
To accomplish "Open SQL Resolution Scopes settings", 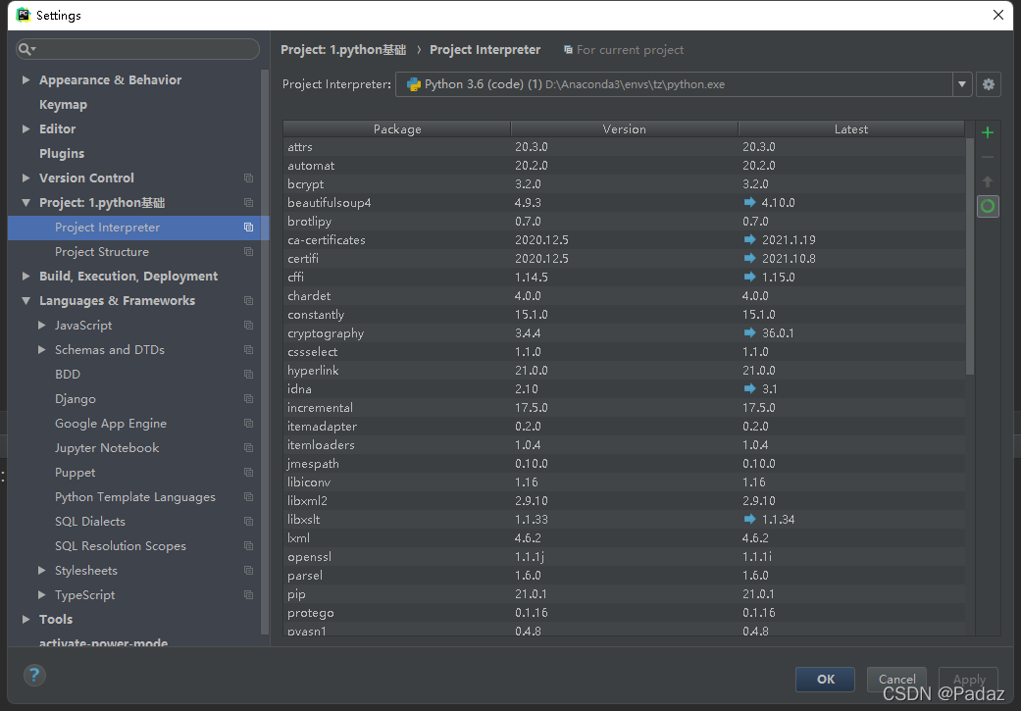I will pyautogui.click(x=121, y=546).
